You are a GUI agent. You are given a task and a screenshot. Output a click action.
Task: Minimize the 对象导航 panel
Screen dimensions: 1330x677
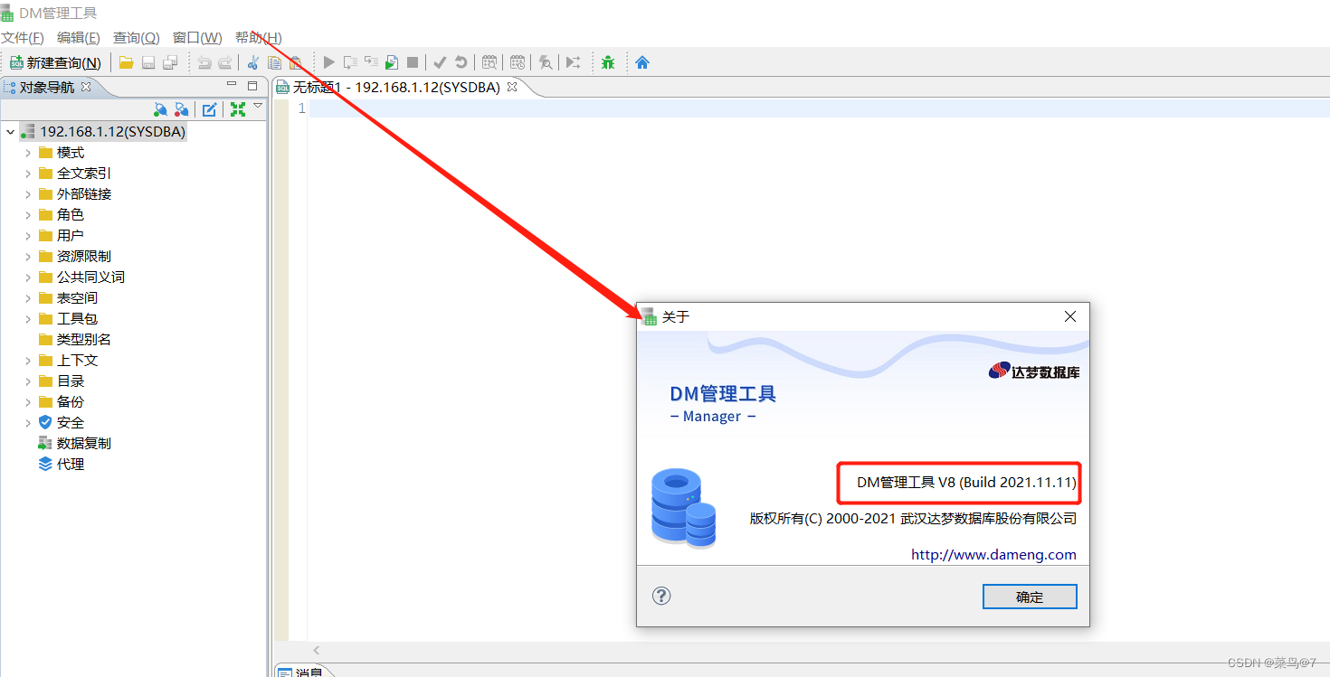(231, 86)
